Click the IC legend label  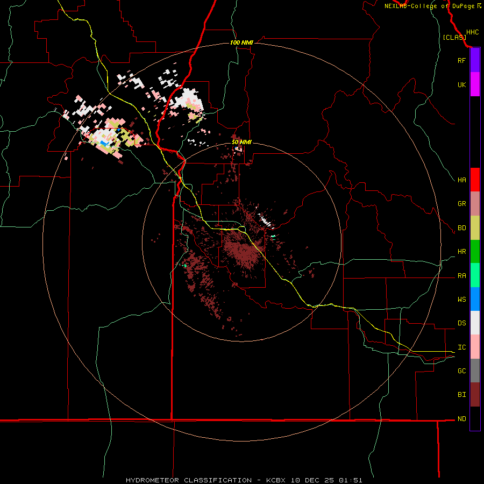point(461,347)
